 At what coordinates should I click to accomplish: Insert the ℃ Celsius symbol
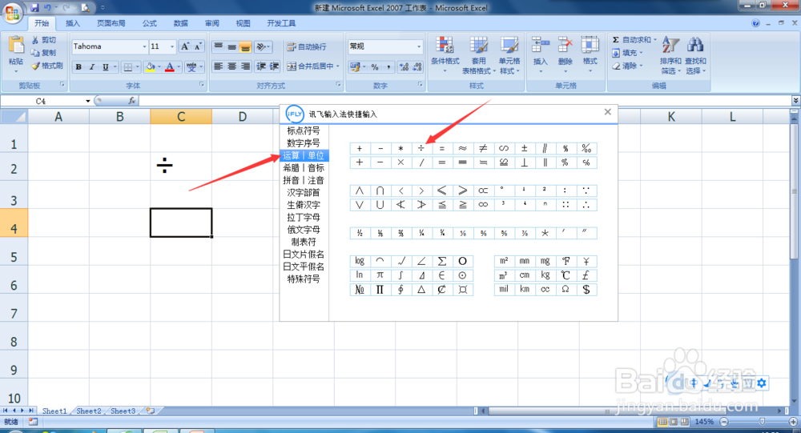(x=566, y=275)
